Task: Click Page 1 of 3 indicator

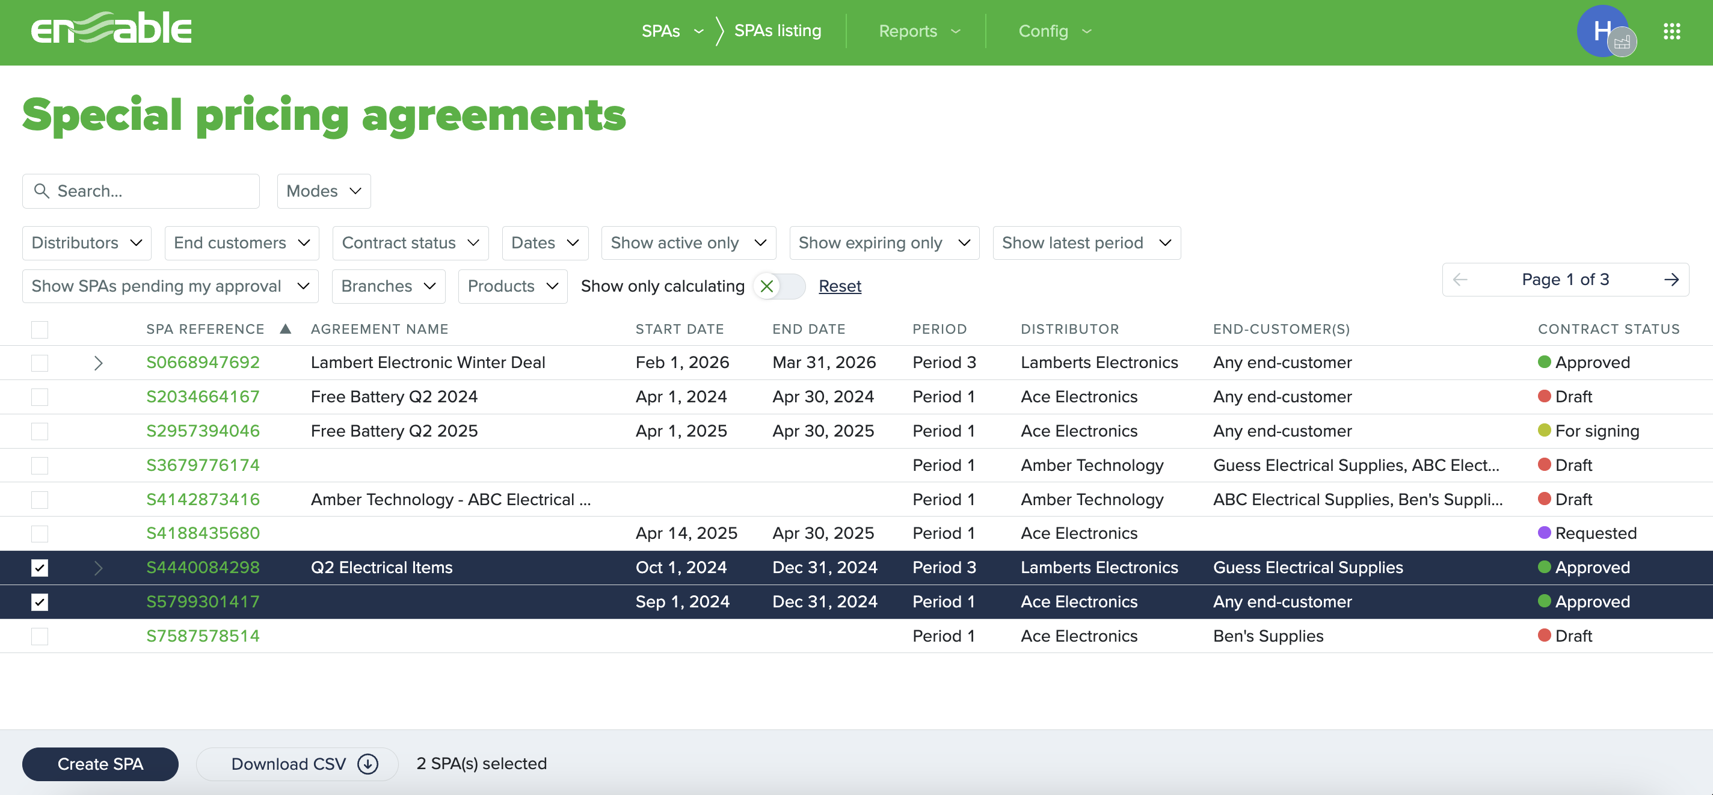Action: tap(1566, 280)
